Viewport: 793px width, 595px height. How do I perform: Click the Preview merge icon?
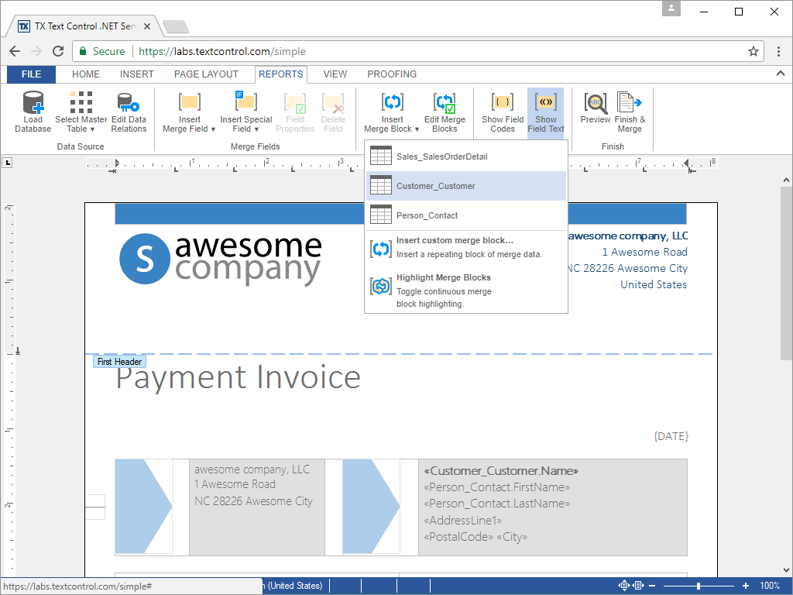click(x=596, y=102)
